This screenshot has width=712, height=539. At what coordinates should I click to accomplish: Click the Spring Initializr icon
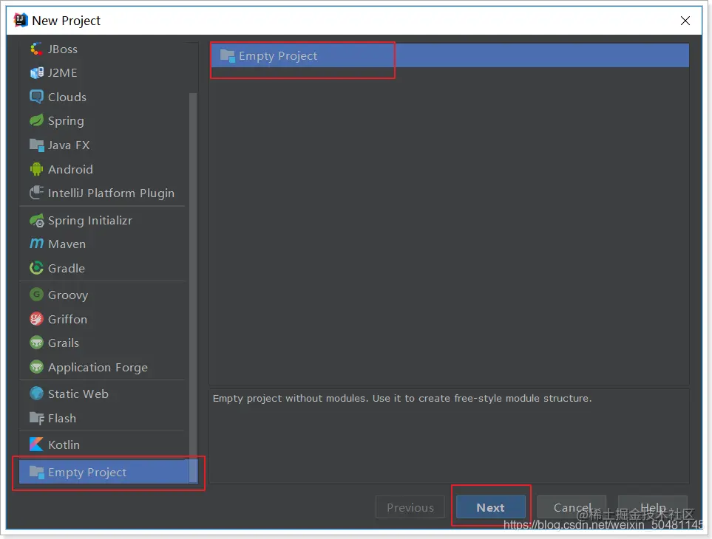point(36,220)
